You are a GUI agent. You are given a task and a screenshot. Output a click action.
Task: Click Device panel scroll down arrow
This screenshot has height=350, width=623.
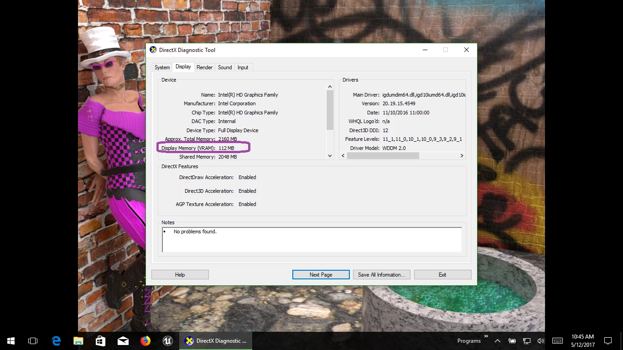pos(331,156)
